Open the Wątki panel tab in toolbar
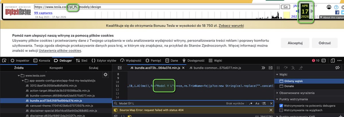The image size is (344, 117). [x=215, y=61]
